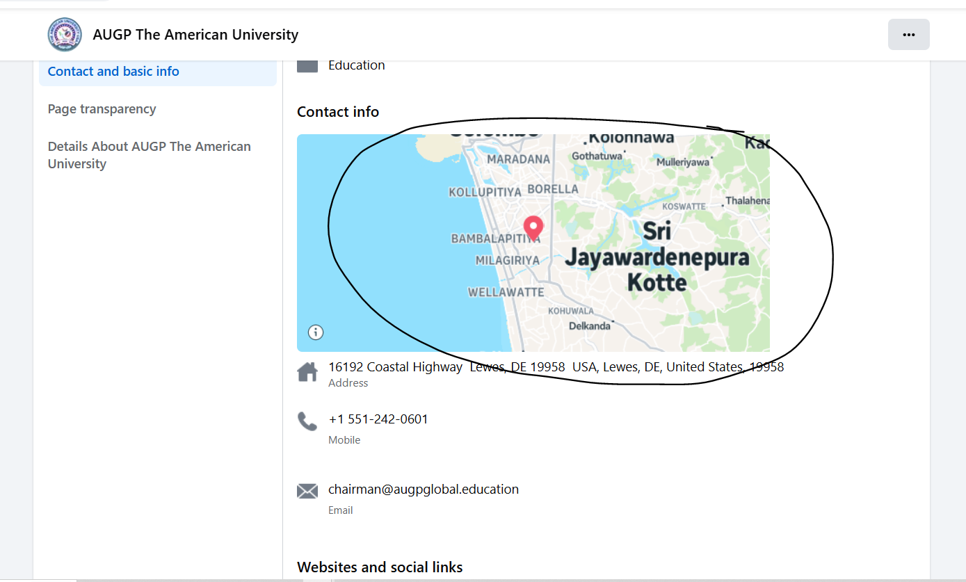Click the phone icon beside mobile number
Image resolution: width=966 pixels, height=582 pixels.
point(307,421)
